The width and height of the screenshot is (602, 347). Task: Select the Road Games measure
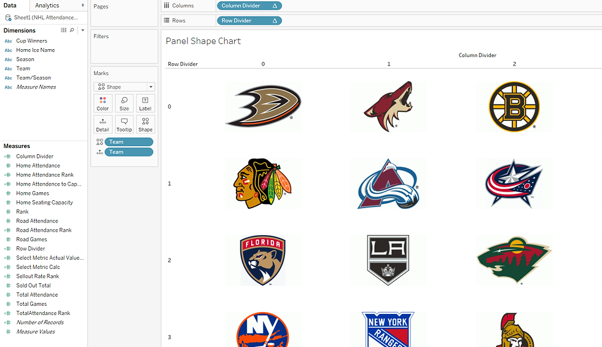point(31,239)
